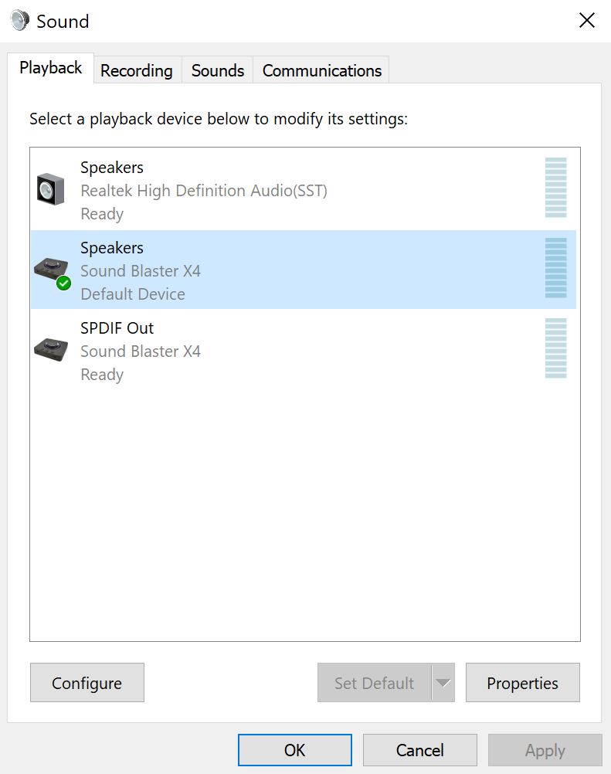Image resolution: width=611 pixels, height=774 pixels.
Task: Click the SPDIF Out device icon
Action: tap(51, 349)
